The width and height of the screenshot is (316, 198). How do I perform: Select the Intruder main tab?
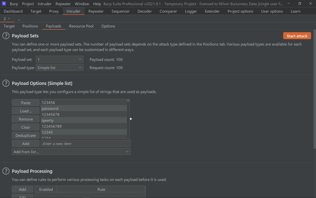pos(73,11)
